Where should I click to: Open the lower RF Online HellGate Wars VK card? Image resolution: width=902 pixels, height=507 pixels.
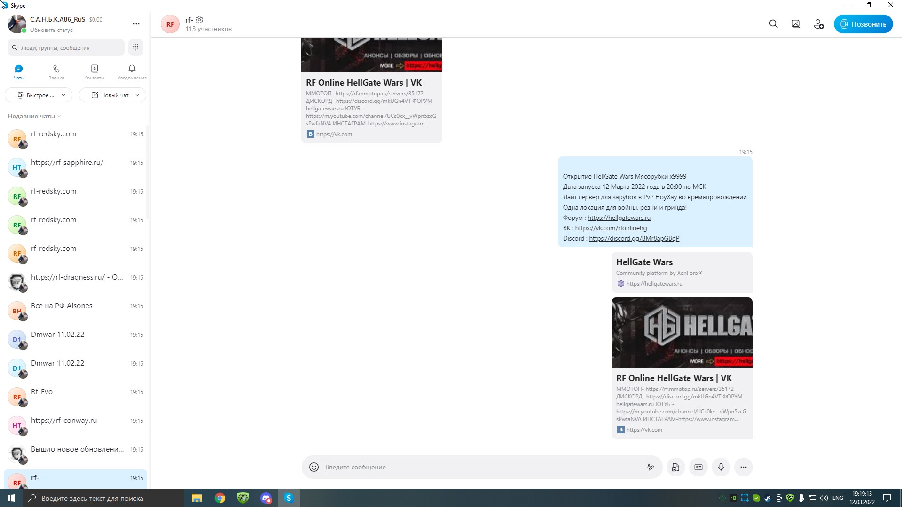682,368
